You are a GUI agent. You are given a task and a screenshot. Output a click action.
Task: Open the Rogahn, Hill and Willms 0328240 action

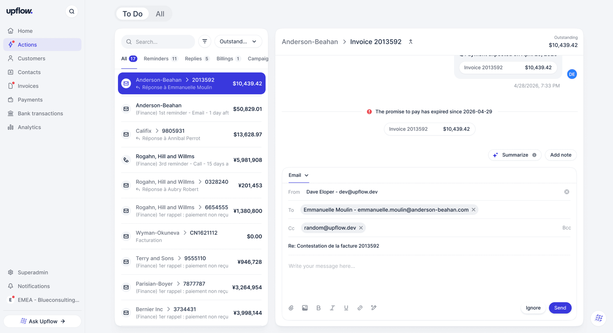point(192,185)
